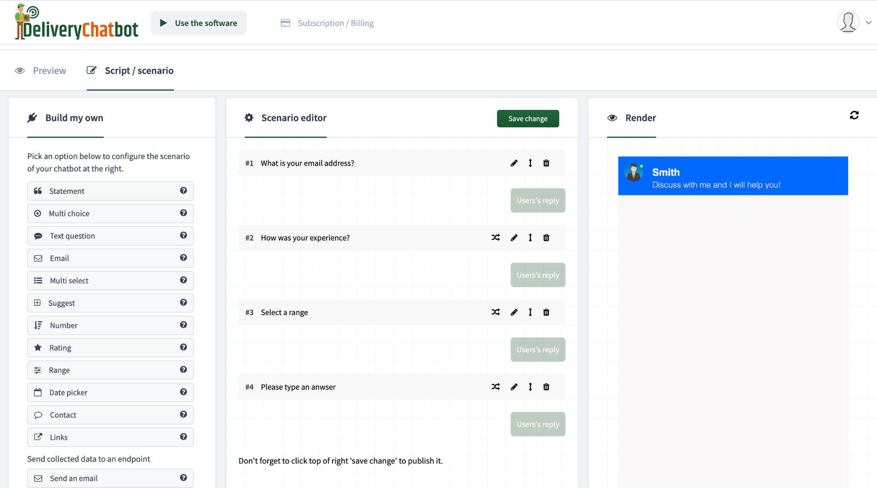Image resolution: width=877 pixels, height=493 pixels.
Task: Click Smith chatbot header in Render
Action: pyautogui.click(x=733, y=176)
